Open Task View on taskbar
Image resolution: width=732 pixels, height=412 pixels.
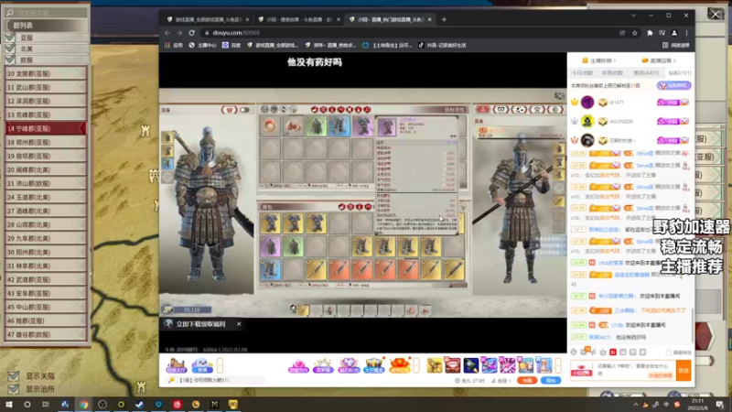(x=45, y=405)
